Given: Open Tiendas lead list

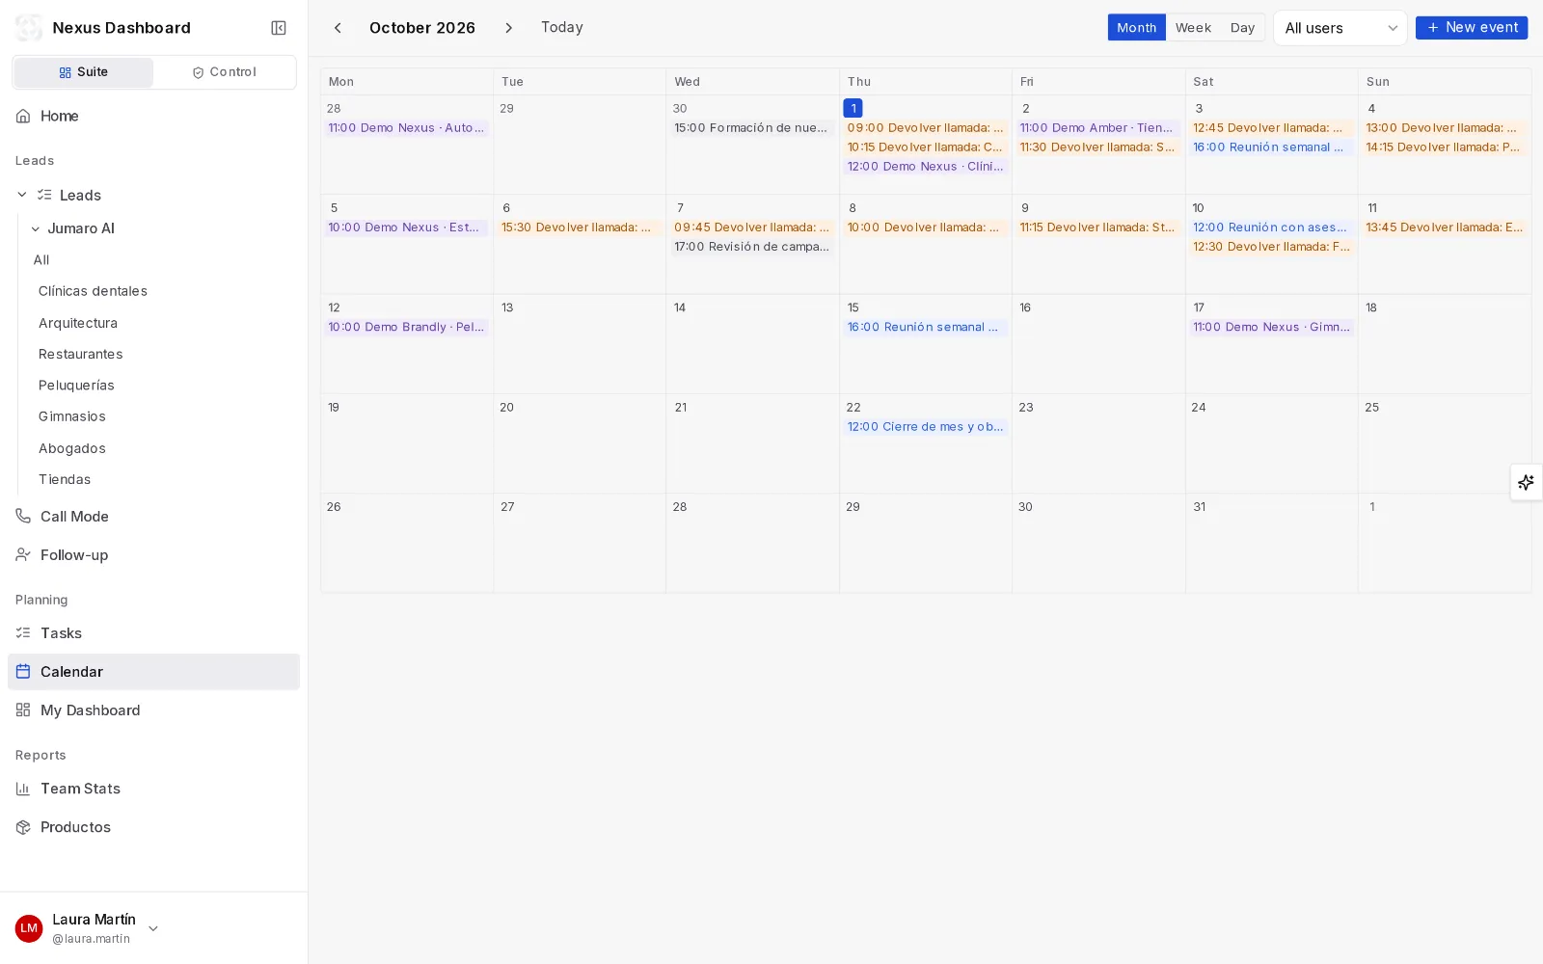Looking at the screenshot, I should [x=65, y=479].
